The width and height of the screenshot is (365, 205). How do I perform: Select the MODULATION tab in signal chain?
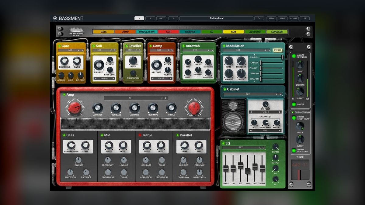(x=147, y=32)
